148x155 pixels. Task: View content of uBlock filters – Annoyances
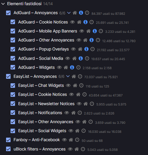tap(70, 149)
